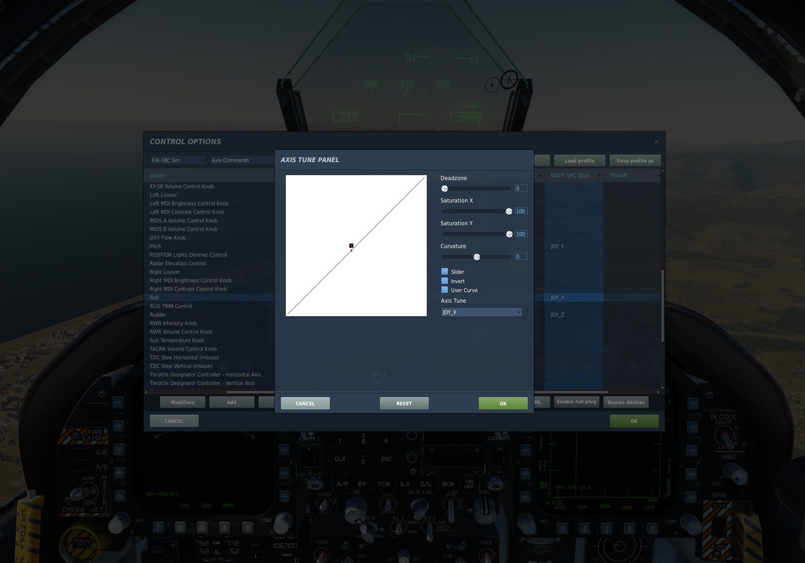Viewport: 805px width, 563px height.
Task: Click the Saturation Y slider handle
Action: tap(509, 234)
